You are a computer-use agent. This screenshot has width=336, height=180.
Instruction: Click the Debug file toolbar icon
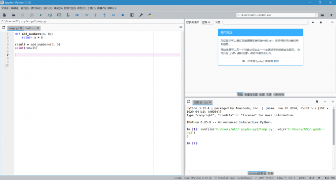point(77,15)
